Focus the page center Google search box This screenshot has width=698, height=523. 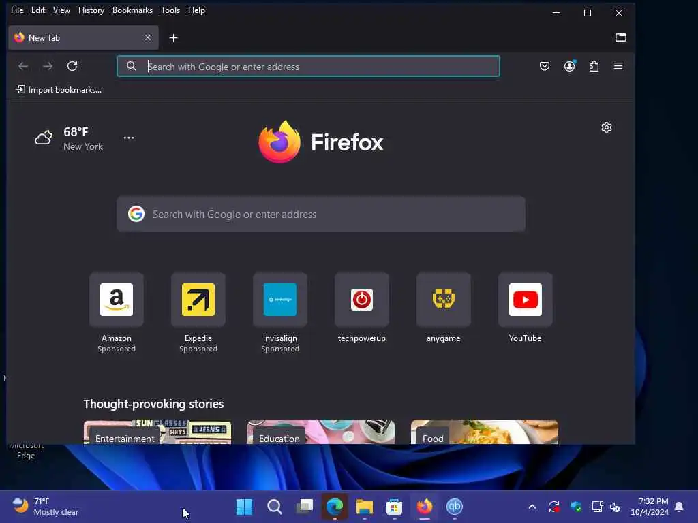click(321, 214)
